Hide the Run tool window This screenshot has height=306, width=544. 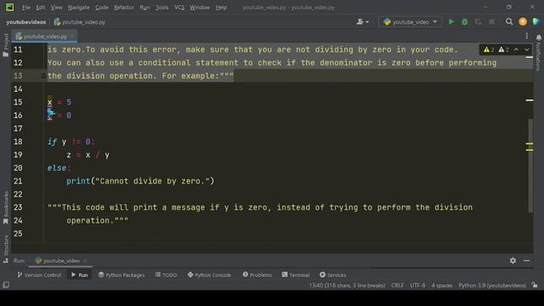527,261
